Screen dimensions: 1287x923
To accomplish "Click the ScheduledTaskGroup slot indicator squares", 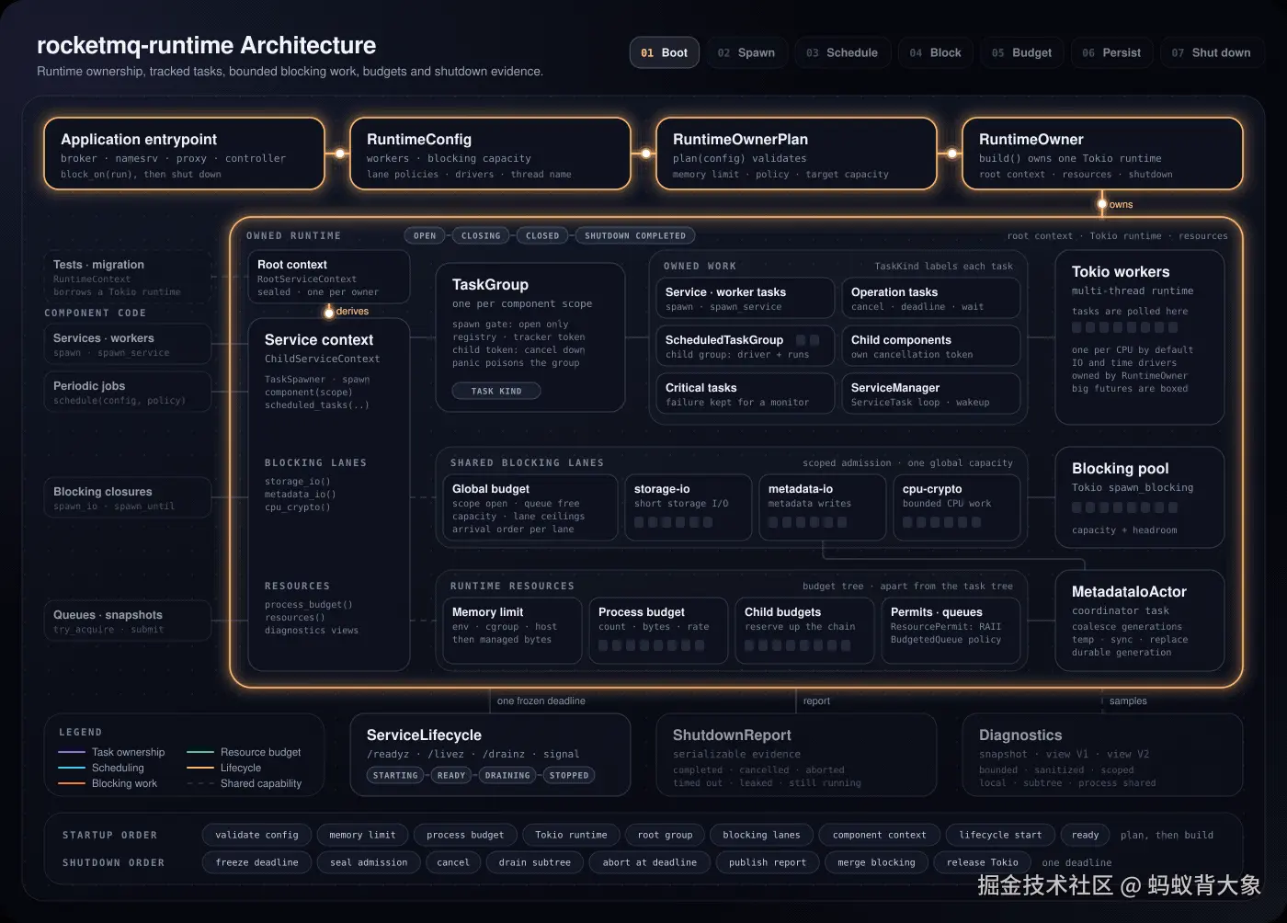I will [x=807, y=340].
